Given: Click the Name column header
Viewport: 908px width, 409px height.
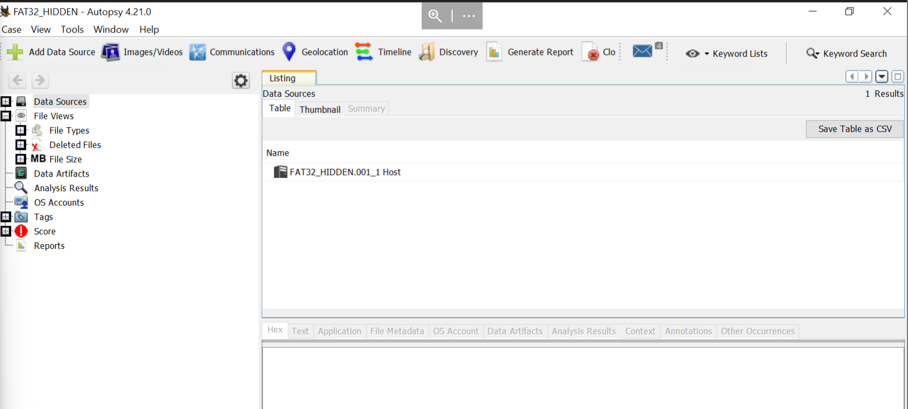Looking at the screenshot, I should pyautogui.click(x=278, y=153).
